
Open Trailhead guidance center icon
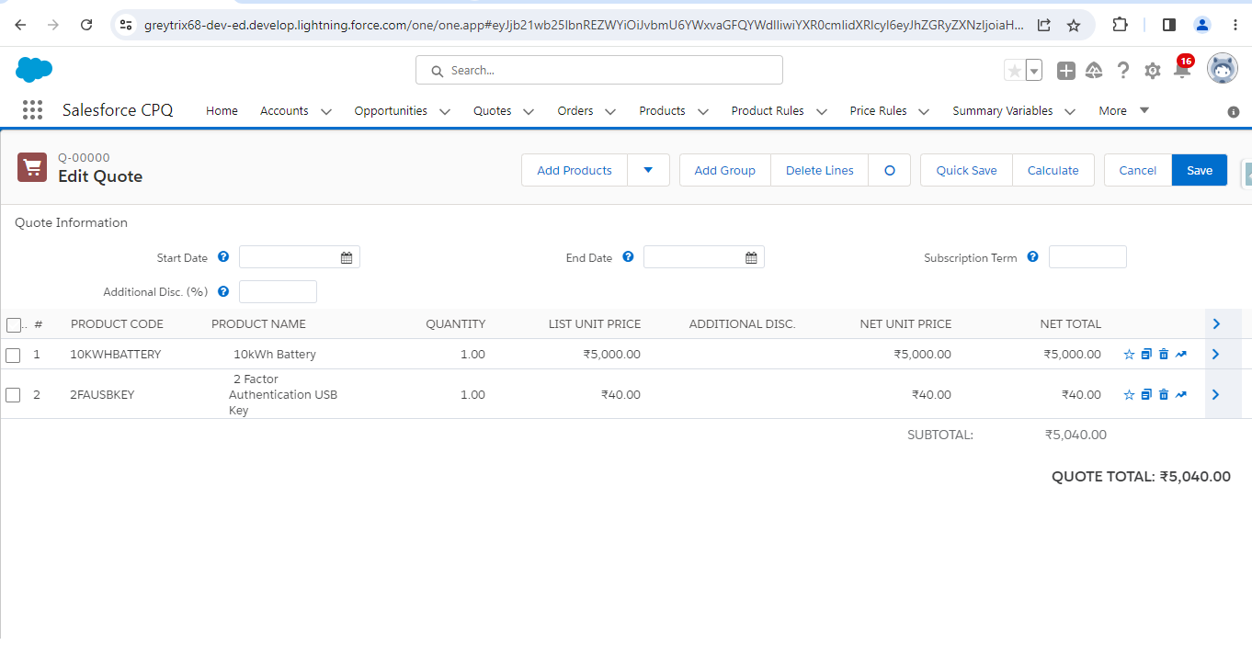(x=1094, y=71)
